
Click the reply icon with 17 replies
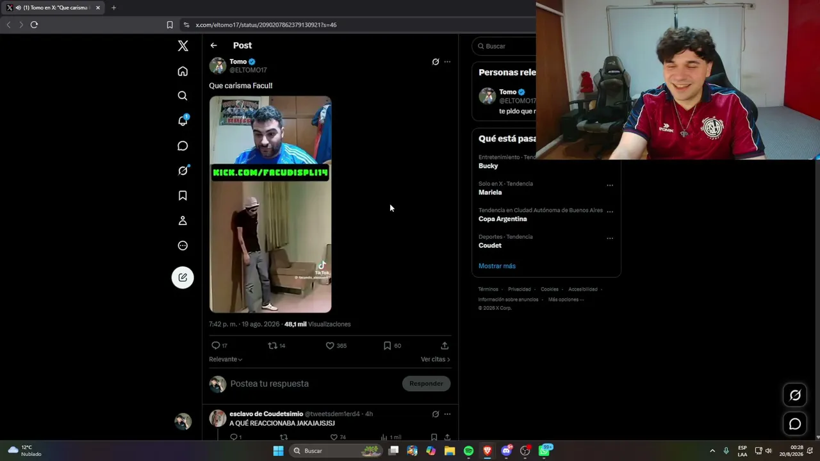pyautogui.click(x=216, y=346)
